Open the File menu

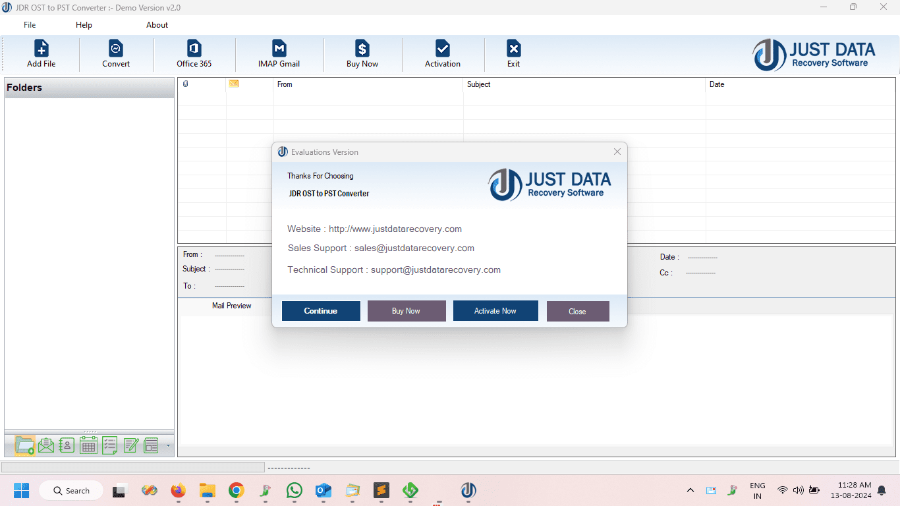(29, 25)
